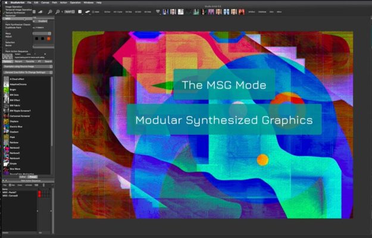Select the blue preset thumbnail in toolbar
Viewport: 372px width, 238px height.
[x=165, y=12]
